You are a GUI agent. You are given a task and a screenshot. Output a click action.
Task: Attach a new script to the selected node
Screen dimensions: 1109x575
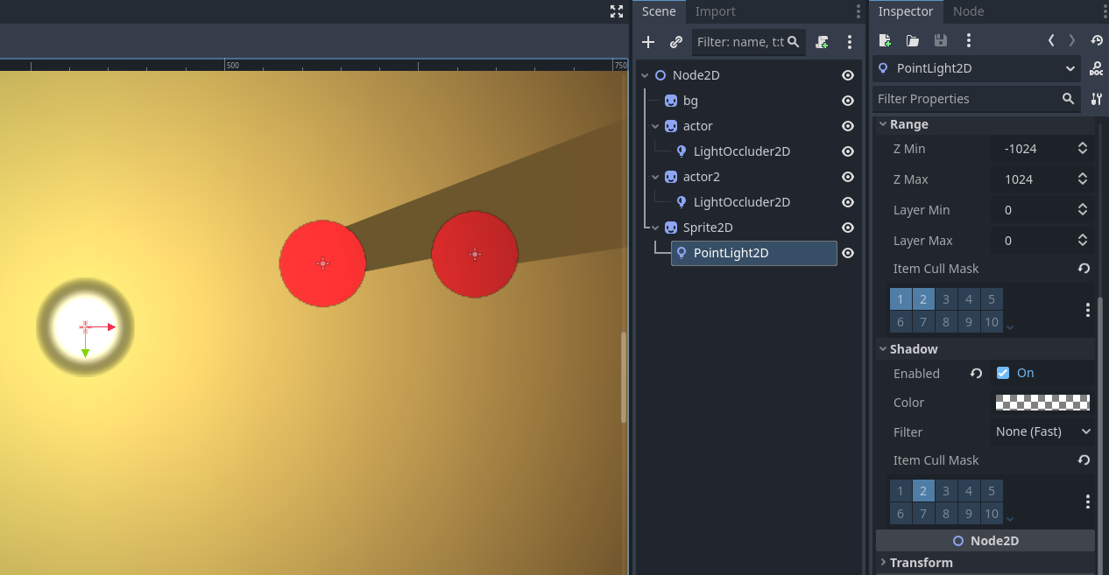point(822,41)
